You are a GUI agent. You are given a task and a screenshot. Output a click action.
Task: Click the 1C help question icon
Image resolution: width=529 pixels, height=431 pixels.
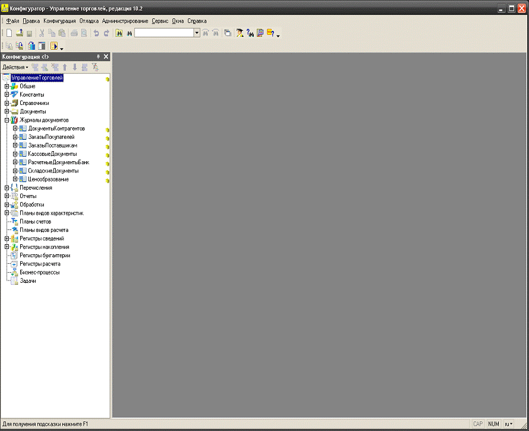(270, 33)
